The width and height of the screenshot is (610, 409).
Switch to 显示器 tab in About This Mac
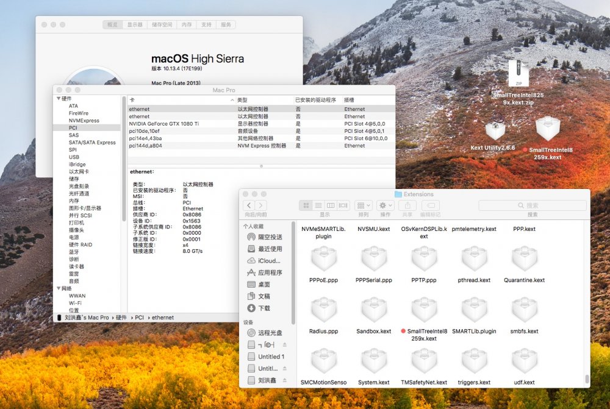point(135,24)
